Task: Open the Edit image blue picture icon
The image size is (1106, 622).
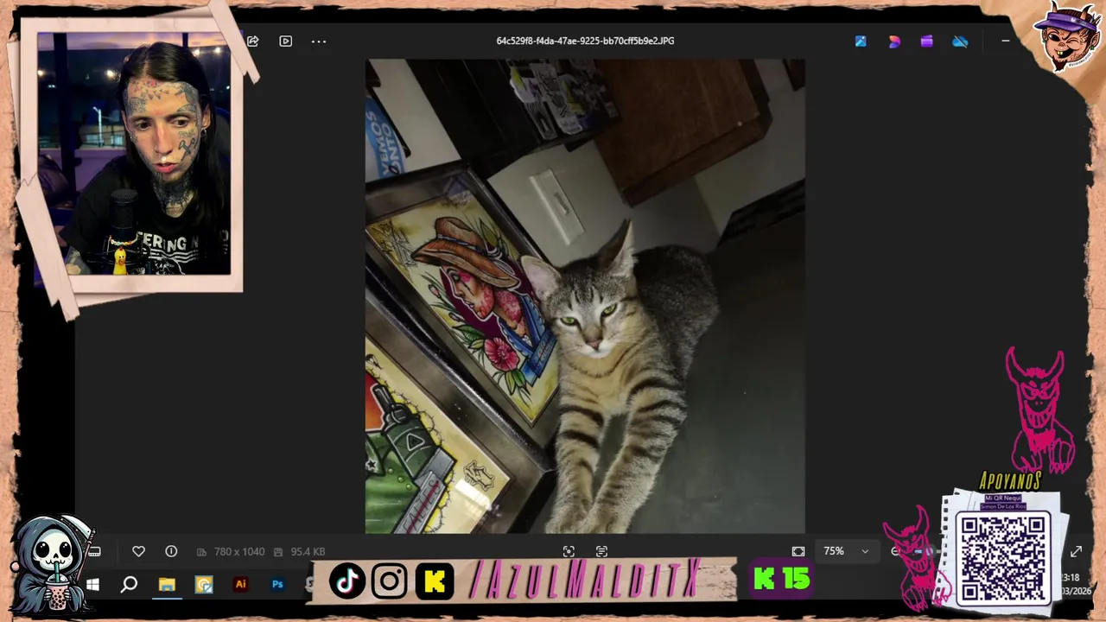Action: [861, 41]
